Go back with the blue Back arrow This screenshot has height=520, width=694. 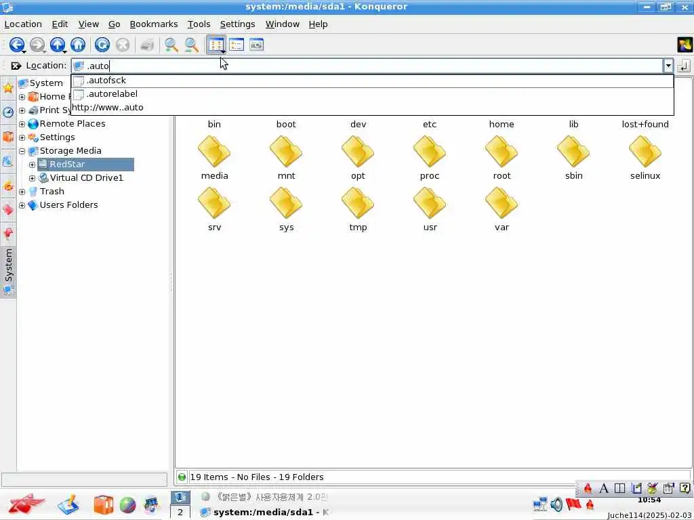tap(16, 45)
